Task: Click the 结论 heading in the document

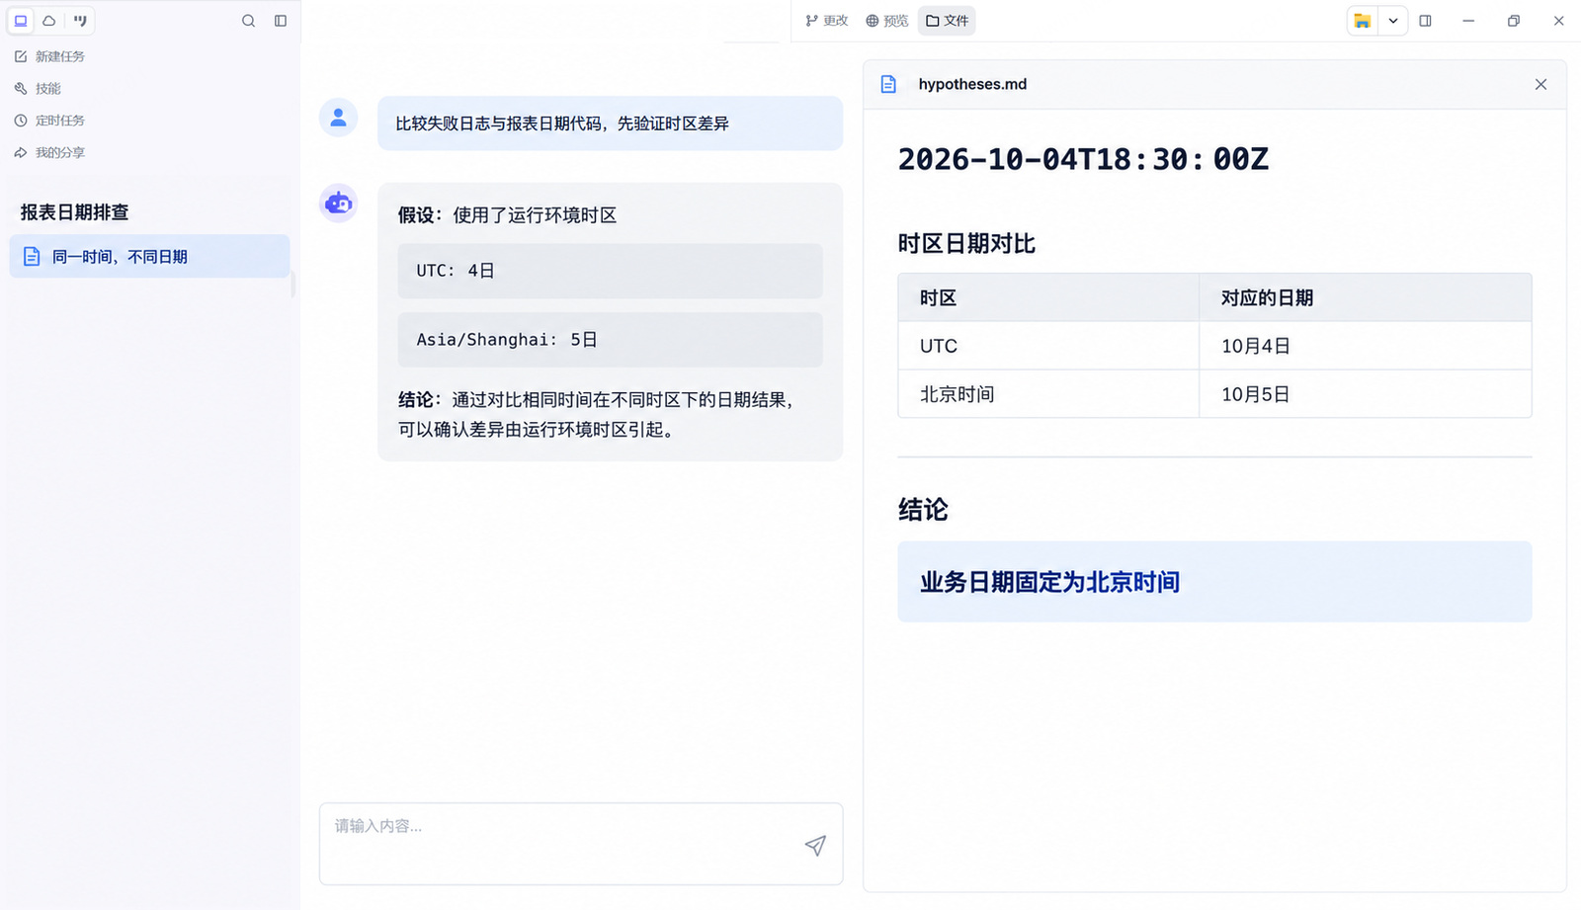Action: click(923, 510)
